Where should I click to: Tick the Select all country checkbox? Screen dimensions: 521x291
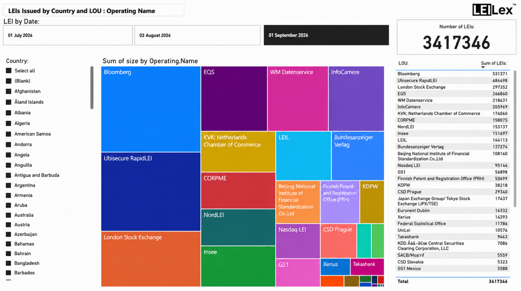pos(9,70)
